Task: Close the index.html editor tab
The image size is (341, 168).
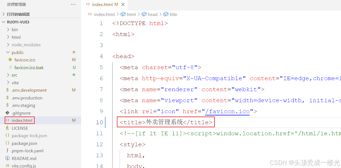Action: 123,4
